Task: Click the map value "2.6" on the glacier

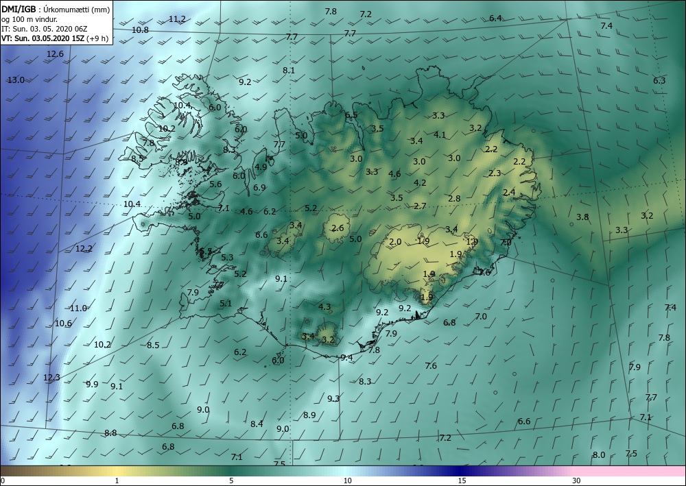Action: [x=338, y=228]
